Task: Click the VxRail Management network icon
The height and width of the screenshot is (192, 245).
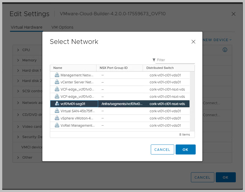Action: pyautogui.click(x=57, y=125)
